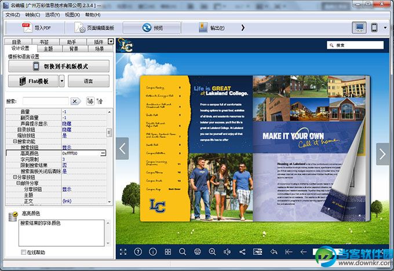Screen dimensions: 394x271
Task: Select the 音量 property row
Action: click(56, 112)
